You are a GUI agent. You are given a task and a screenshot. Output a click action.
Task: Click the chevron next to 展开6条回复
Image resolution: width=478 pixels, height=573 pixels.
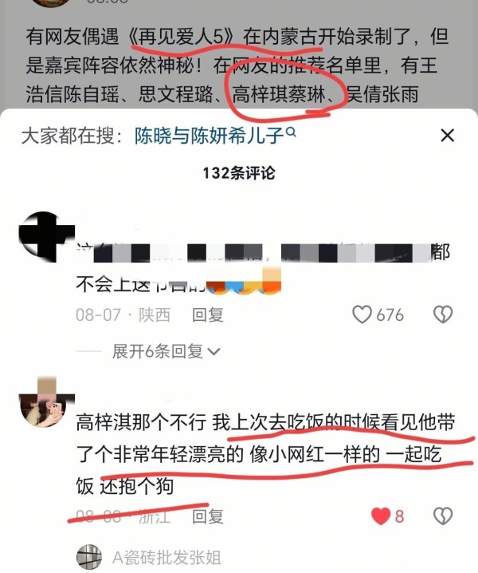[x=214, y=352]
